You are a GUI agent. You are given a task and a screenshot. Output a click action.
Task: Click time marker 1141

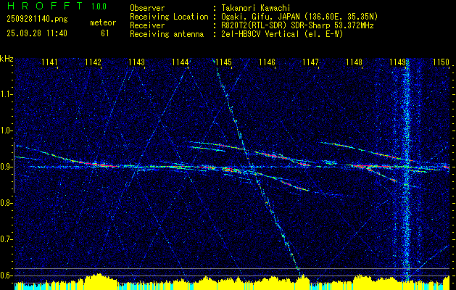(49, 62)
